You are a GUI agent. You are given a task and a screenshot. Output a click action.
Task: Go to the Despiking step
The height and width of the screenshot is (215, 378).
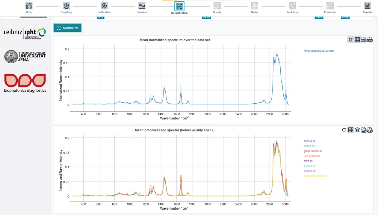coord(66,8)
